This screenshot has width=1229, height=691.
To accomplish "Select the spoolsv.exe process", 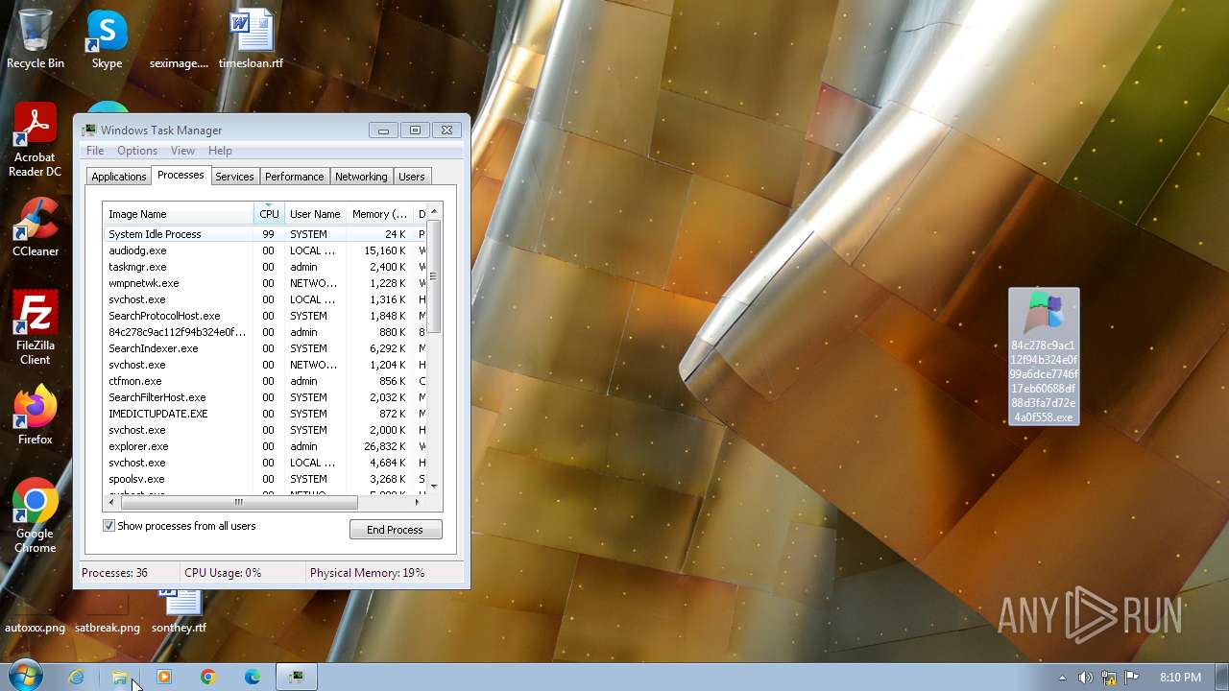I will click(264, 479).
